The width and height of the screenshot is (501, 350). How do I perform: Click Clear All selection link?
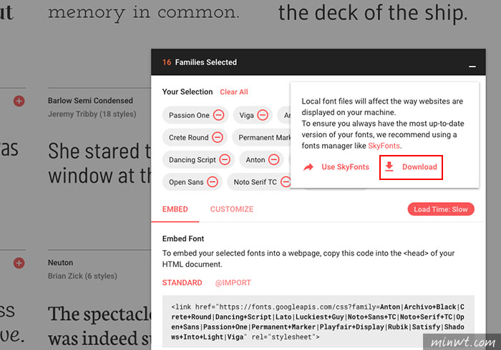[234, 92]
